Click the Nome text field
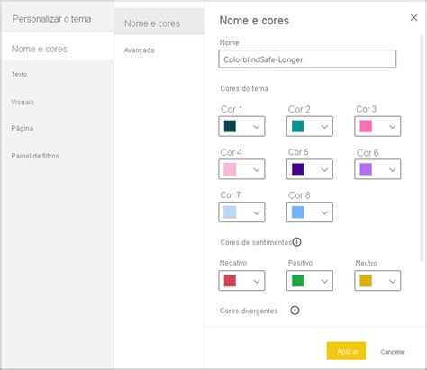Viewport: 427px width, 370px height. [x=307, y=59]
